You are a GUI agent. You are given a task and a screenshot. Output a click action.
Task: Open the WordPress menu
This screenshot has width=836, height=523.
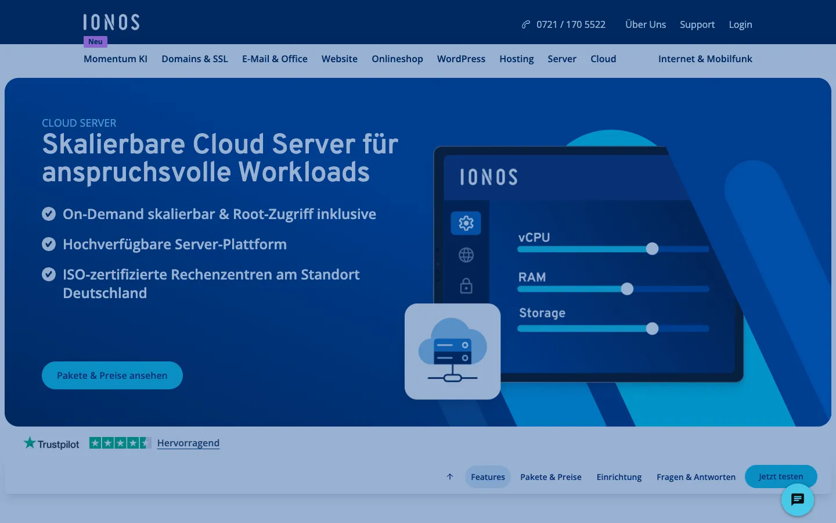(x=461, y=59)
